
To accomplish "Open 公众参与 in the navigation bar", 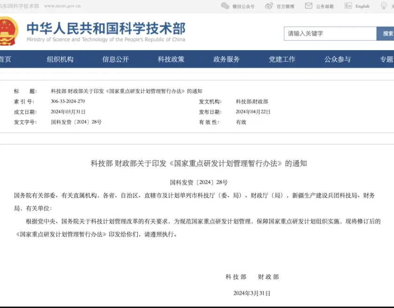I will pos(337,59).
